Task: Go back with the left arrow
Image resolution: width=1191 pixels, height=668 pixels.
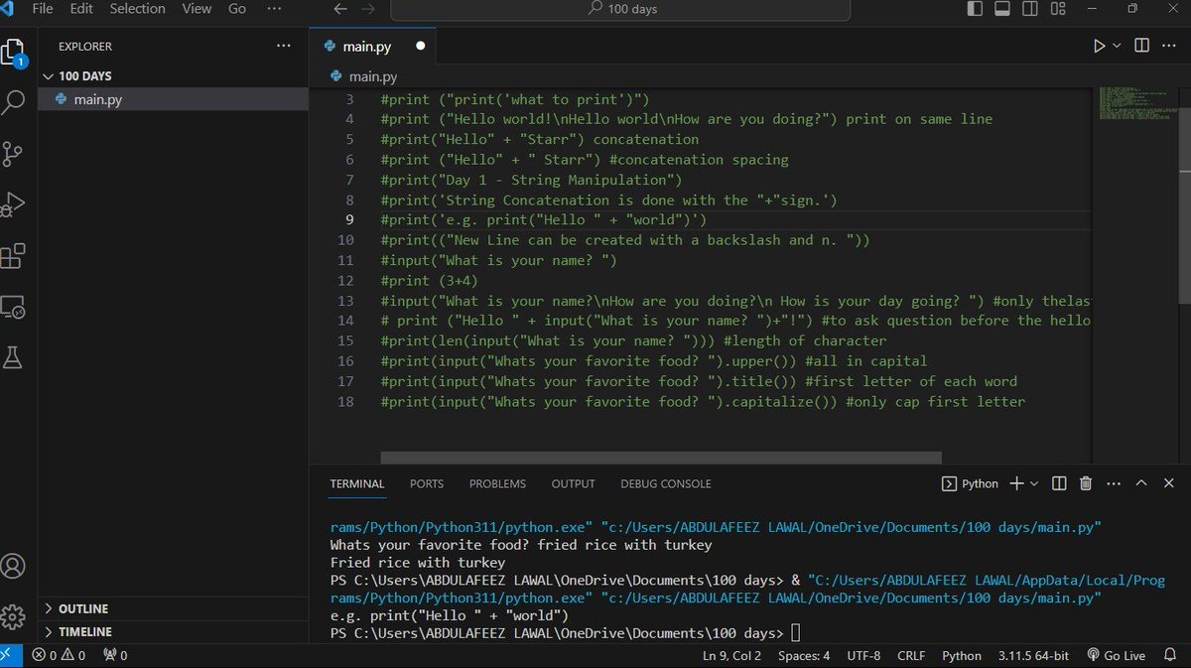Action: [x=340, y=9]
